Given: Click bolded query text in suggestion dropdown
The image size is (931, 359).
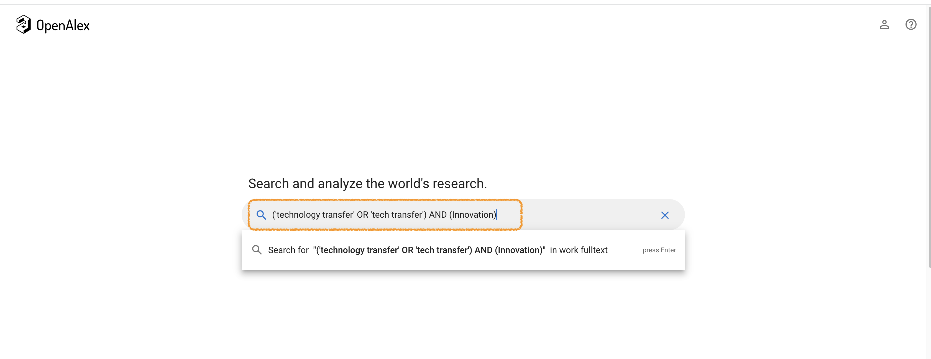Looking at the screenshot, I should 429,250.
